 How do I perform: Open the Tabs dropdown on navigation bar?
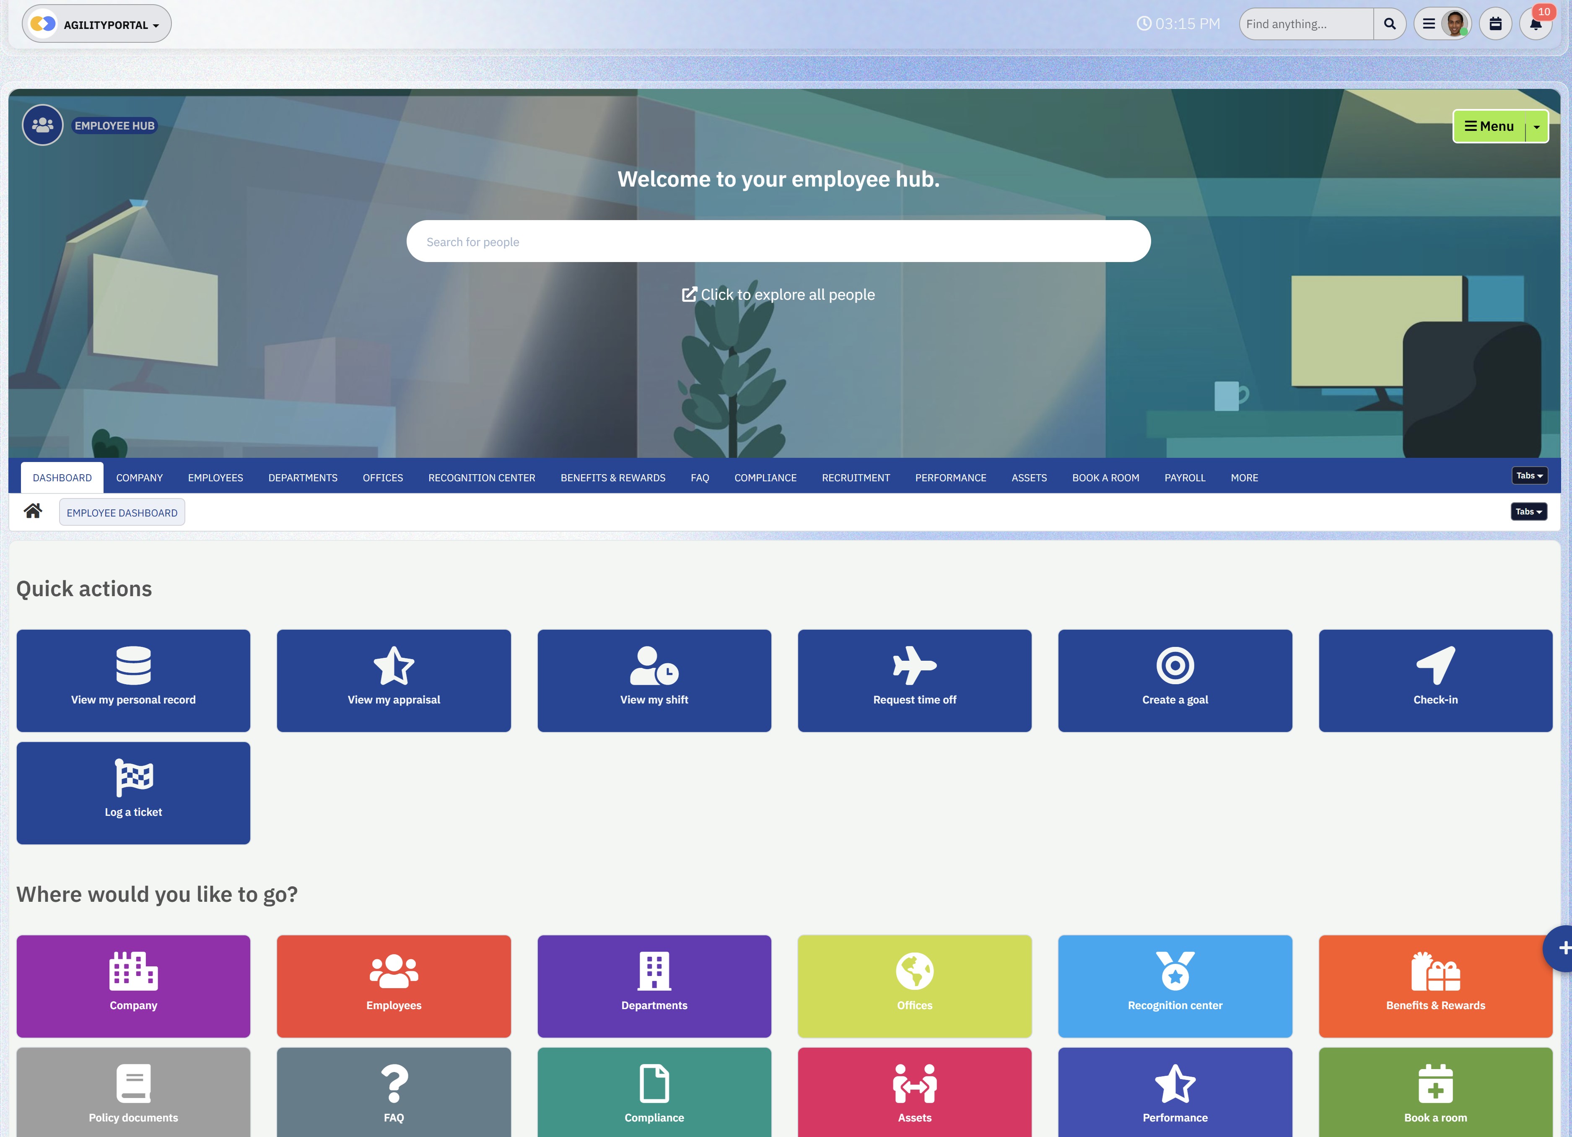(1529, 475)
